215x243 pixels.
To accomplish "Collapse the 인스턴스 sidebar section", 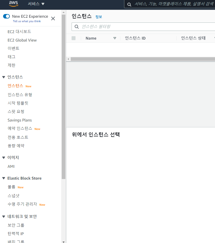I will [x=4, y=77].
